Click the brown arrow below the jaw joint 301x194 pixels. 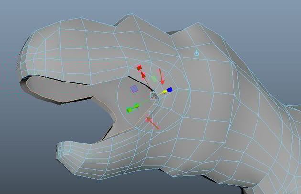point(152,123)
